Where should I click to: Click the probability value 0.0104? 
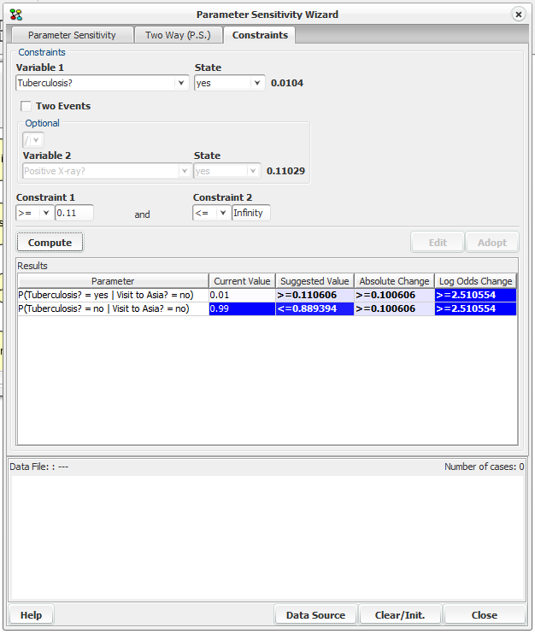[287, 83]
